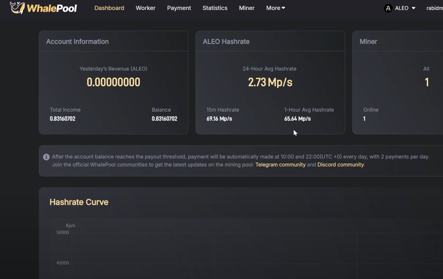Click the All miners count 1
Image resolution: width=443 pixels, height=279 pixels.
427,82
